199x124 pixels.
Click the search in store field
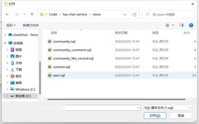click(168, 15)
